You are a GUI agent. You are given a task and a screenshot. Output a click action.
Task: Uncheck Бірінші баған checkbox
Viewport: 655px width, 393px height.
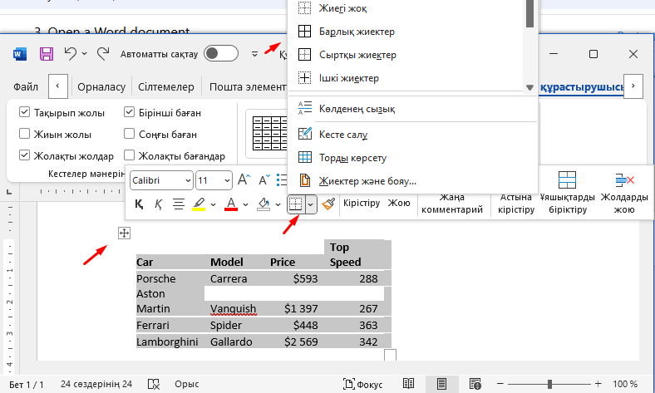click(x=129, y=112)
